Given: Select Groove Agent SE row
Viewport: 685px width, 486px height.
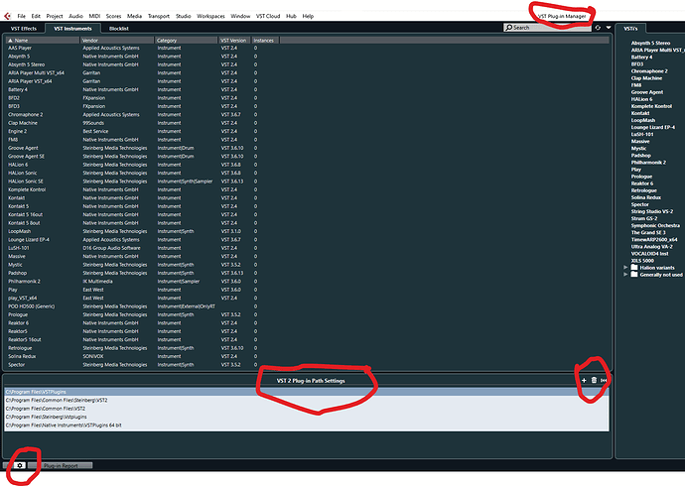Looking at the screenshot, I should tap(26, 156).
